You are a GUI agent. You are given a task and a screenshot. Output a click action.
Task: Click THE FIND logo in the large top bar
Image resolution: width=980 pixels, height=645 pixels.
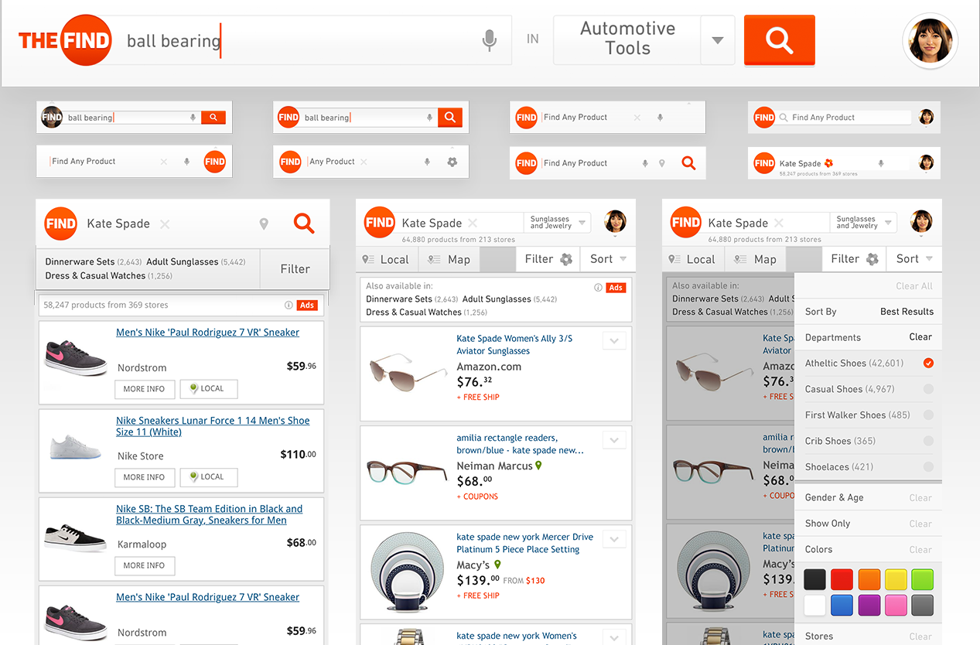[65, 40]
